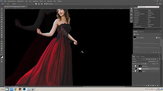Click the Create new layer icon
Image resolution: width=163 pixels, height=91 pixels.
pos(155,85)
